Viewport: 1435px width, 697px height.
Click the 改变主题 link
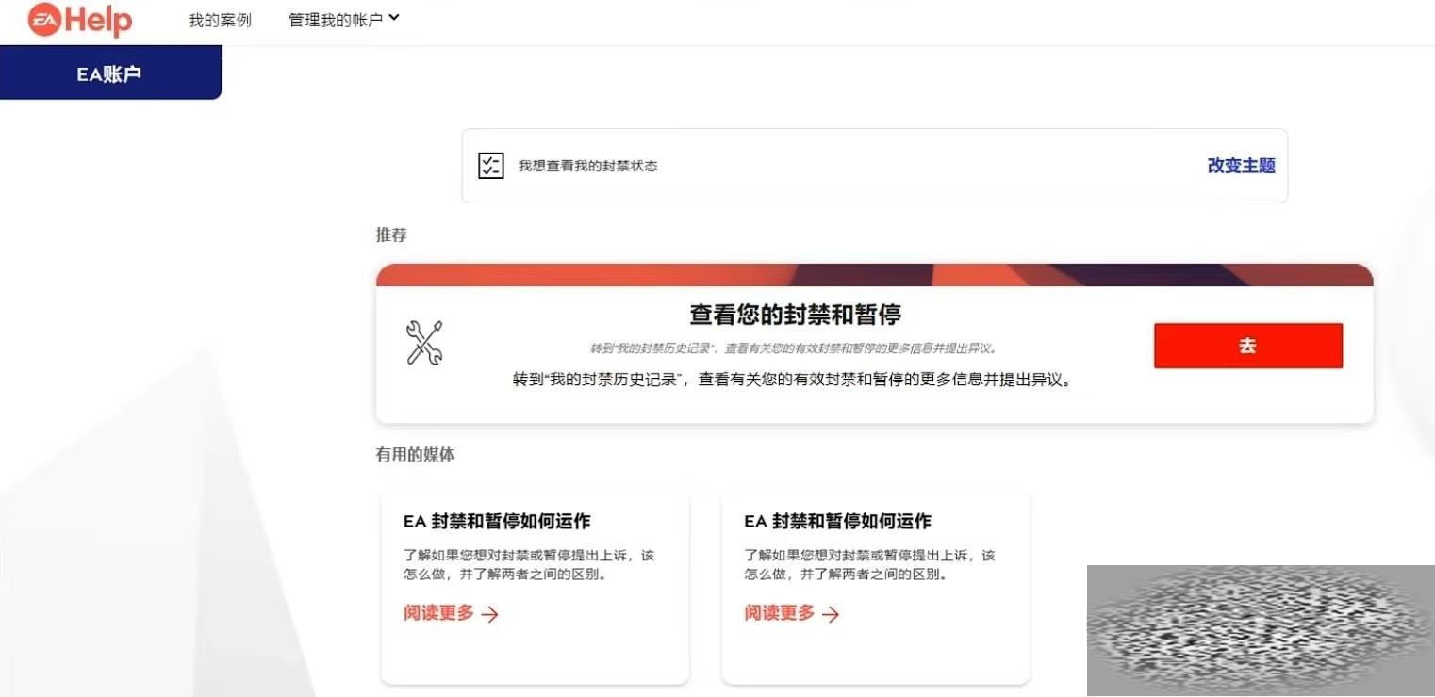pos(1241,166)
